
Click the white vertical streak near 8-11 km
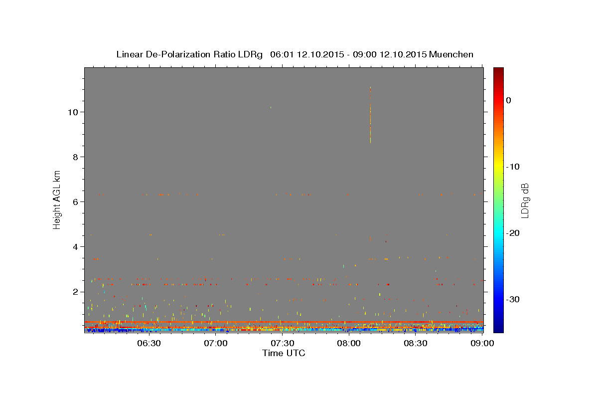(370, 115)
